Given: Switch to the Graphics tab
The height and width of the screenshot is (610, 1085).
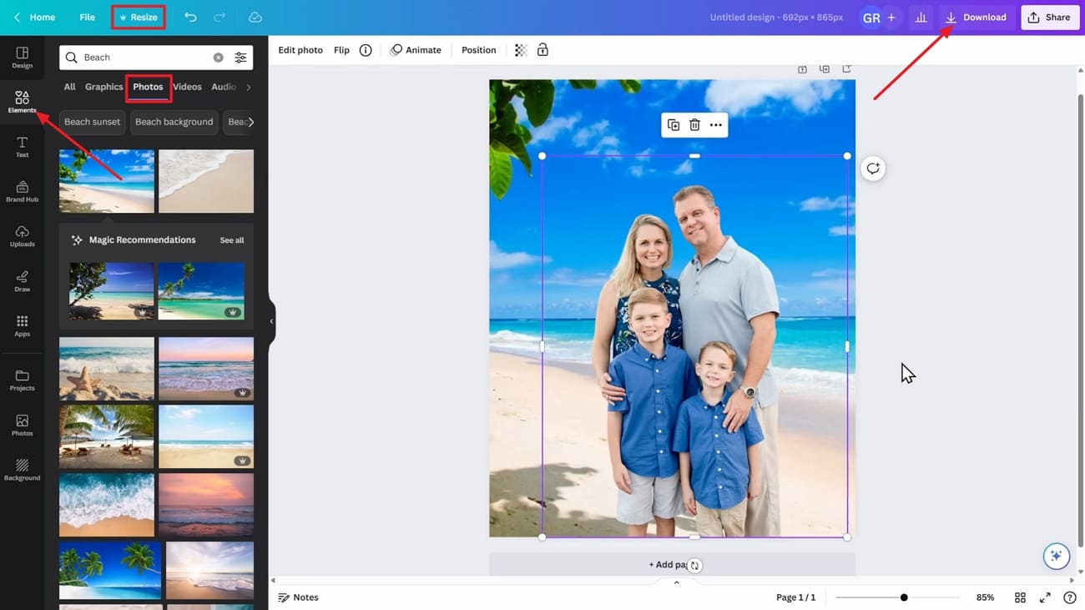Looking at the screenshot, I should tap(103, 86).
